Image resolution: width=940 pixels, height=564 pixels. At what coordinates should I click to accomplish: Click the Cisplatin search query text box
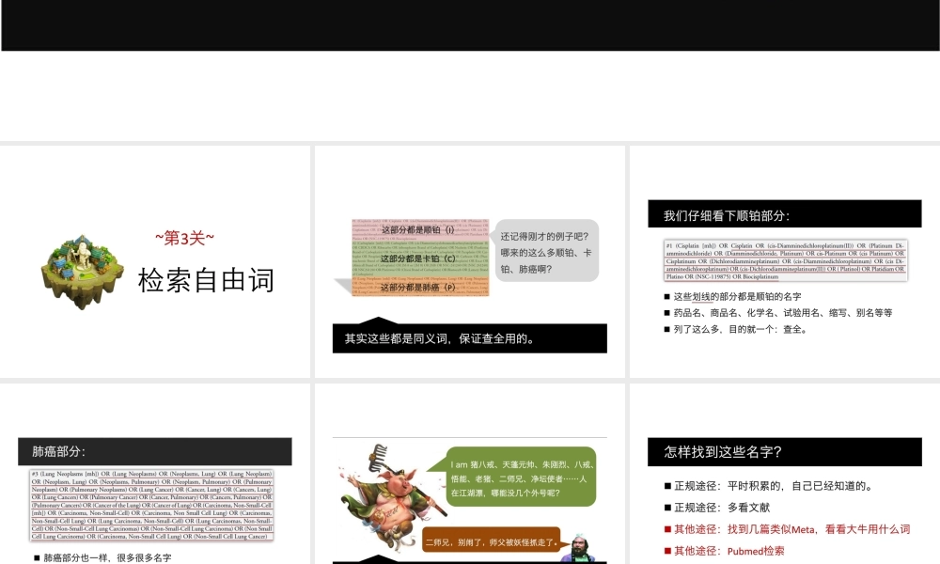click(786, 260)
